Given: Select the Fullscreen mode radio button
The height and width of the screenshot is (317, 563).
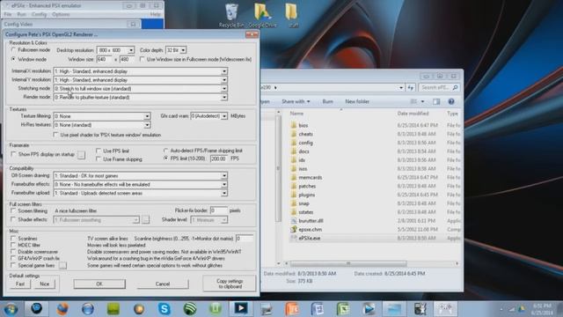Looking at the screenshot, I should 14,50.
